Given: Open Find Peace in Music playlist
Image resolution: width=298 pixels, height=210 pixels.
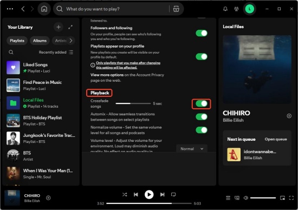Looking at the screenshot, I should tap(41, 86).
